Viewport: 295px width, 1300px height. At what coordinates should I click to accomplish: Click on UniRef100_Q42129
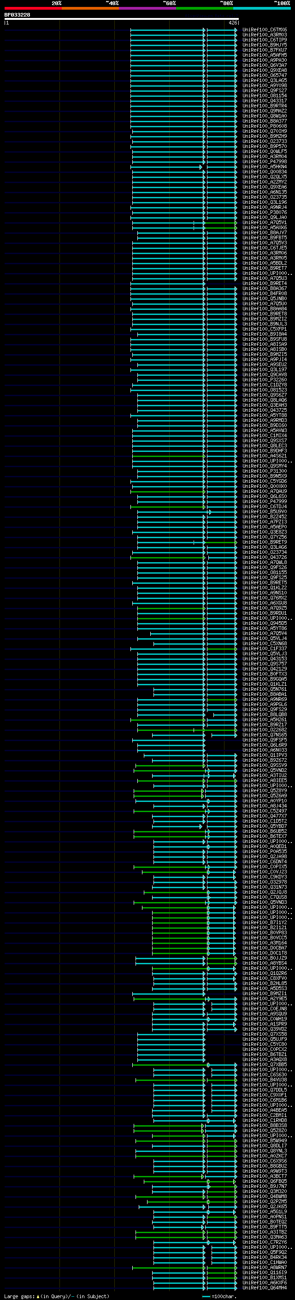264,669
